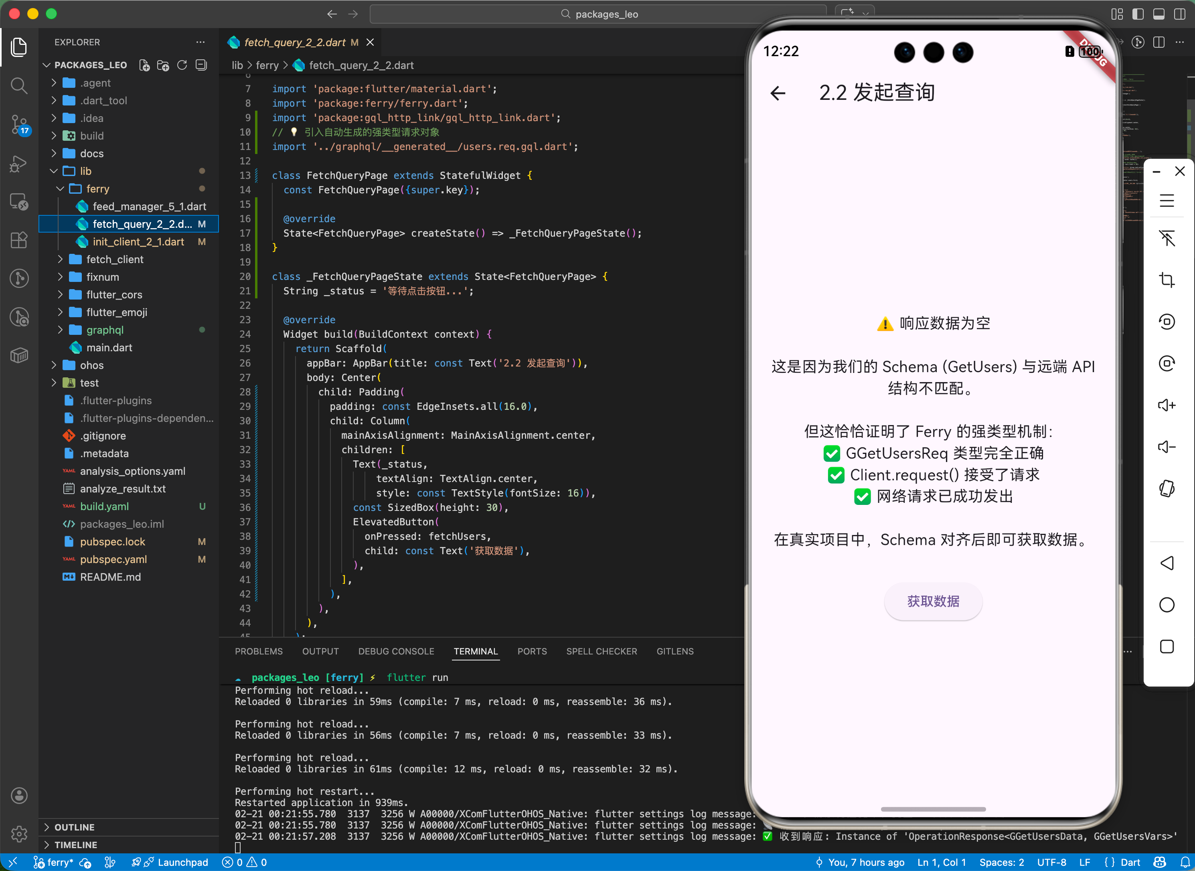Open the Extensions view icon
1195x871 pixels.
click(19, 241)
